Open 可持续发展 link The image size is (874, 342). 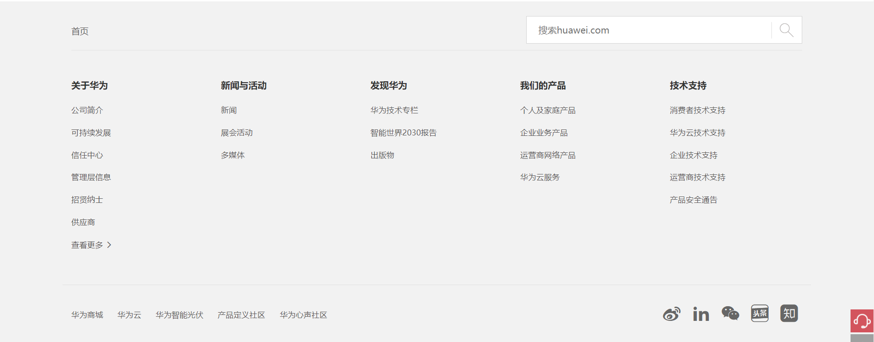coord(91,133)
